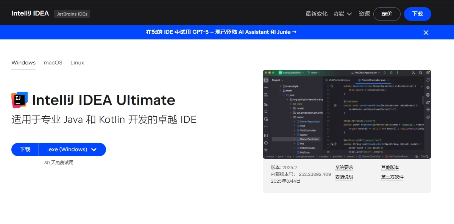This screenshot has width=454, height=224.
Task: Click Project tool window icon in IDE preview
Action: pyautogui.click(x=266, y=80)
